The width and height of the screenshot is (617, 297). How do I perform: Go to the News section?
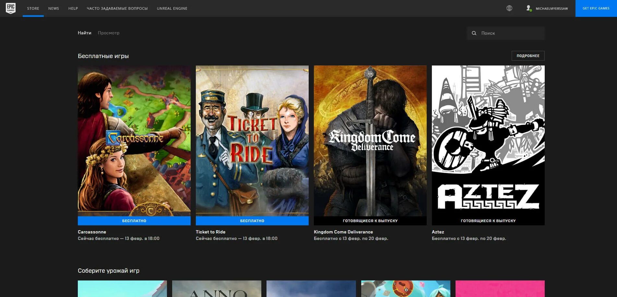click(53, 8)
